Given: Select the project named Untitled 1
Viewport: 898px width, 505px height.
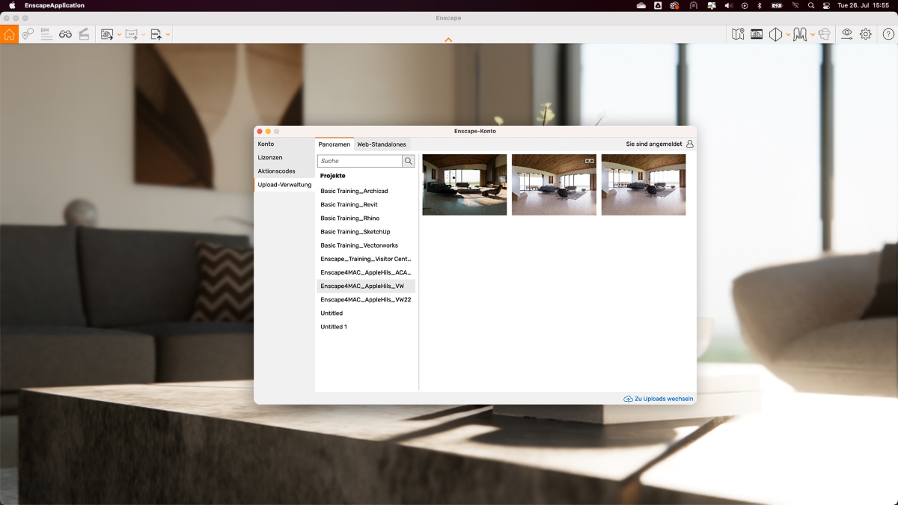Looking at the screenshot, I should tap(366, 327).
